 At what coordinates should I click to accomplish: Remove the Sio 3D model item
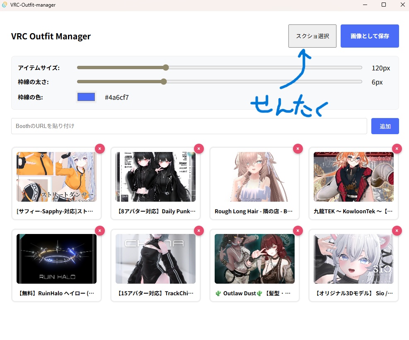point(397,230)
